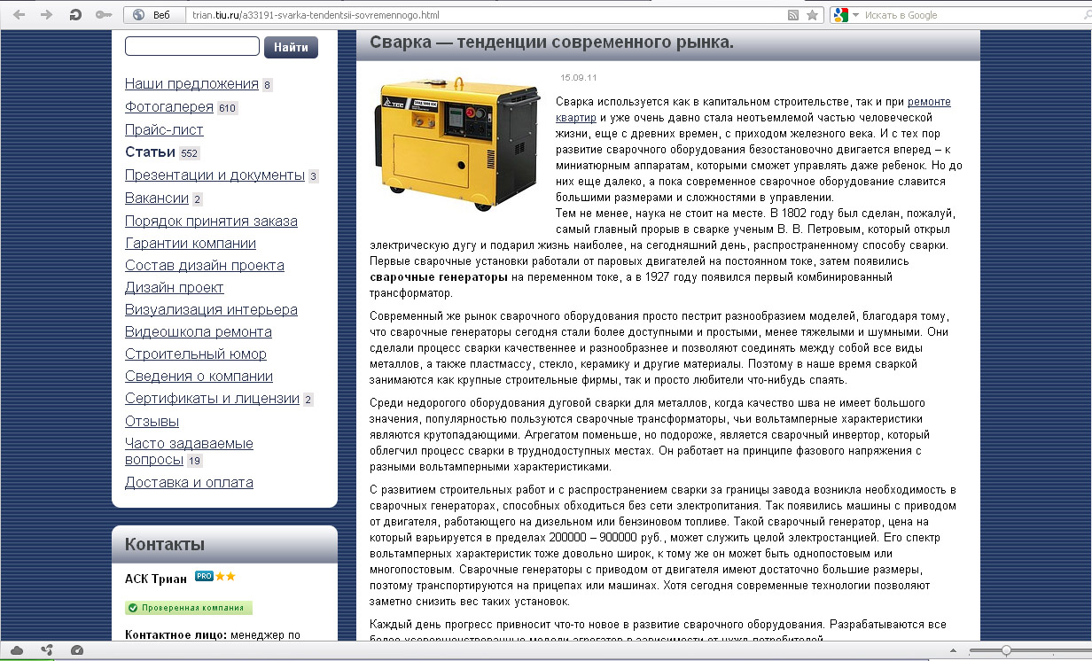Screen dimensions: 1092x661
Task: Open Opera Unite icon in status bar
Action: [x=46, y=650]
